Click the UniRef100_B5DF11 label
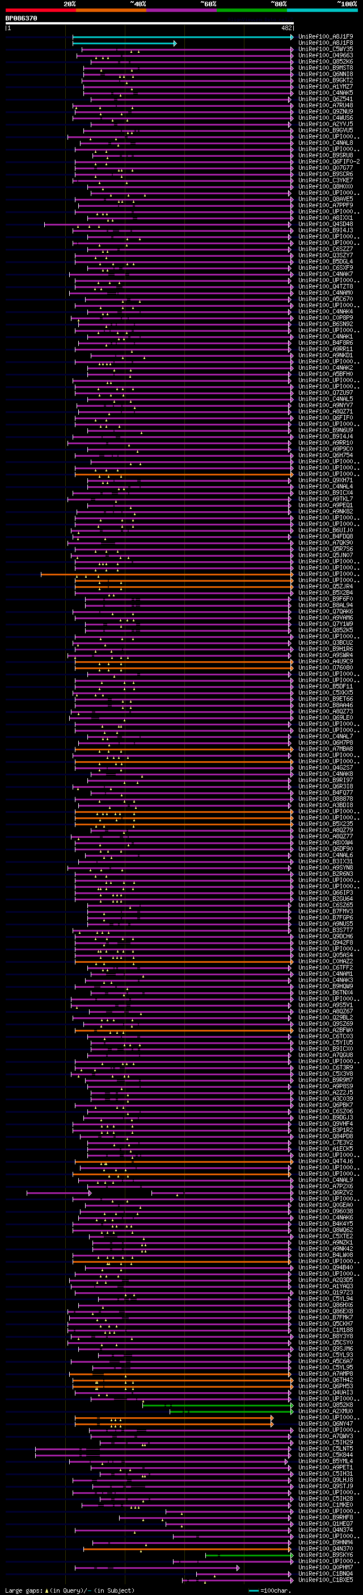 325,686
